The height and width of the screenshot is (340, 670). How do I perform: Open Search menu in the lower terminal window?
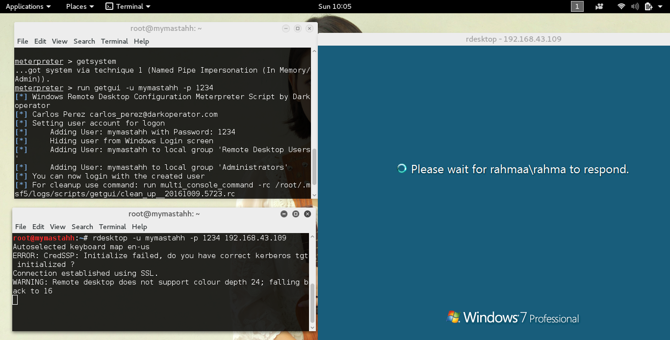tap(82, 227)
